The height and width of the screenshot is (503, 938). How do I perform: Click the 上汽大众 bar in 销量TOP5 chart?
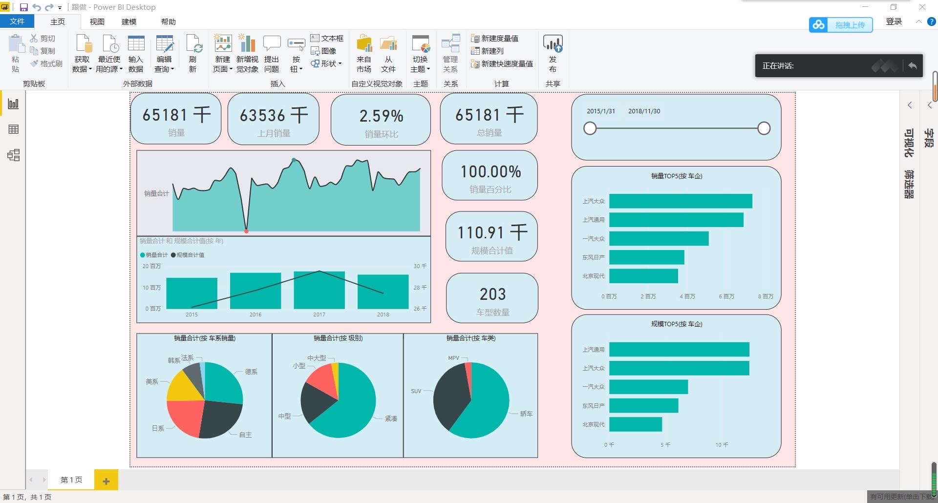pyautogui.click(x=681, y=201)
